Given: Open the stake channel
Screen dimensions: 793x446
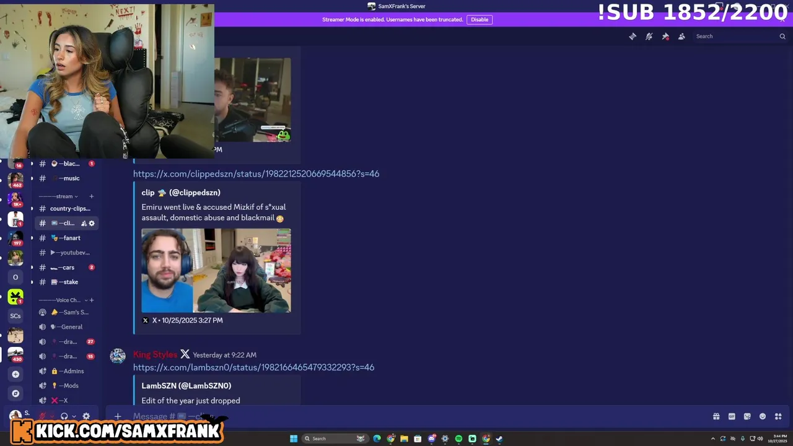Looking at the screenshot, I should point(67,282).
